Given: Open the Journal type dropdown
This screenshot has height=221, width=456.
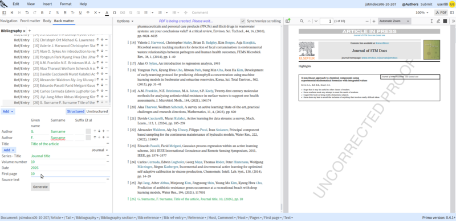Looking at the screenshot, I should click(x=100, y=150).
